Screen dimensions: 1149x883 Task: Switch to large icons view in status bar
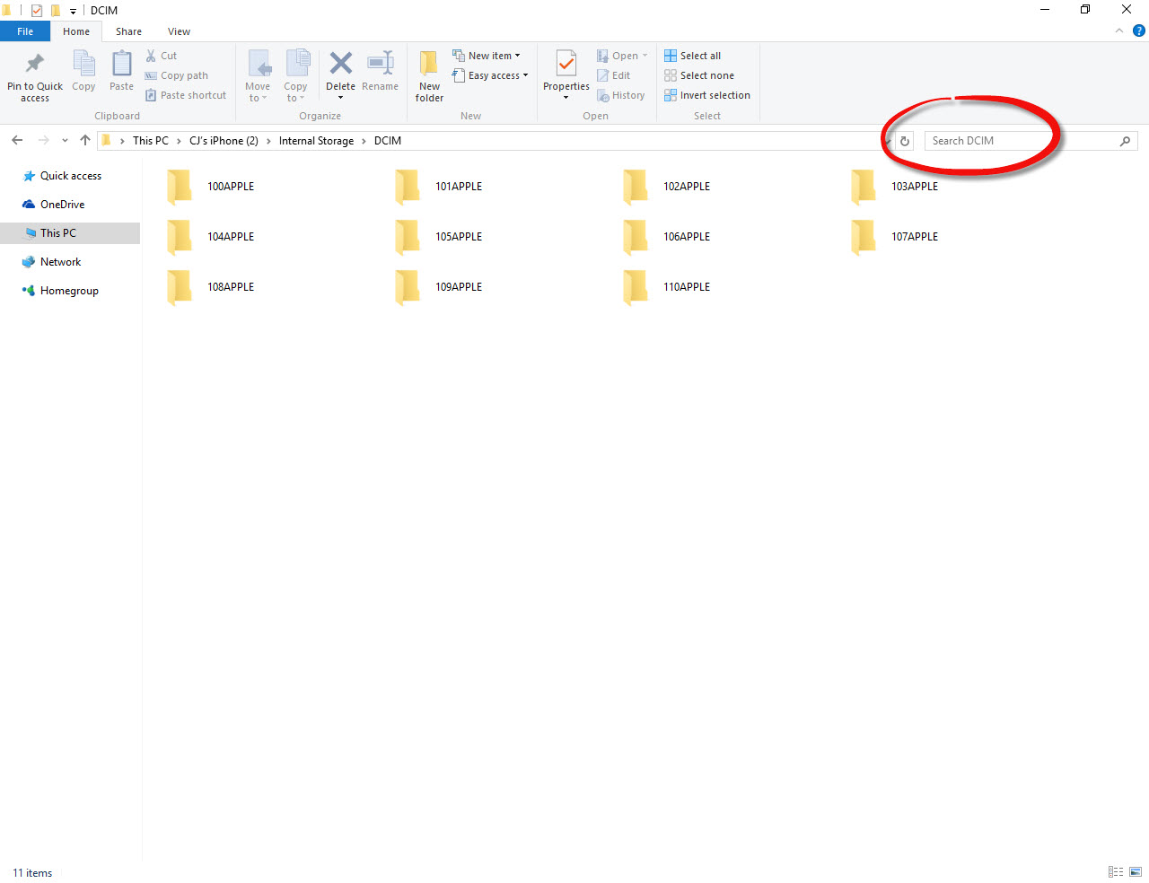pos(1136,872)
